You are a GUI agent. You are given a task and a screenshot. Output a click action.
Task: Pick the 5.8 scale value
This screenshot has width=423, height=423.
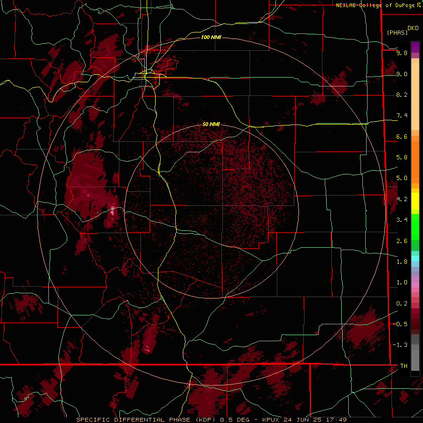click(x=402, y=157)
